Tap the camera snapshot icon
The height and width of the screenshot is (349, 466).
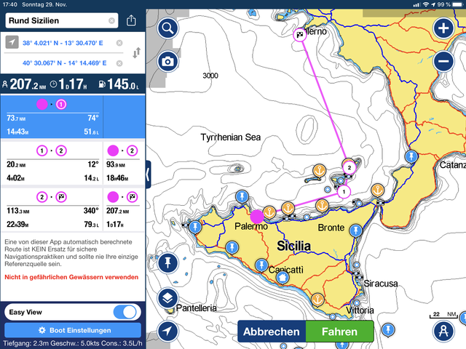pos(167,61)
